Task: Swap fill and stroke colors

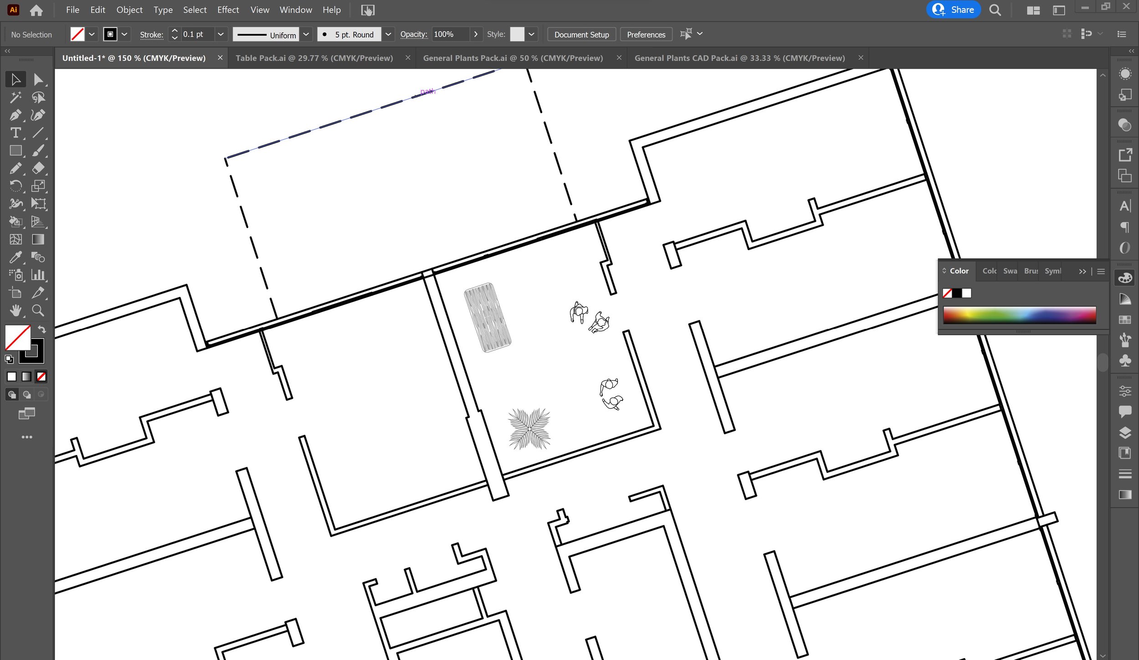Action: tap(41, 329)
